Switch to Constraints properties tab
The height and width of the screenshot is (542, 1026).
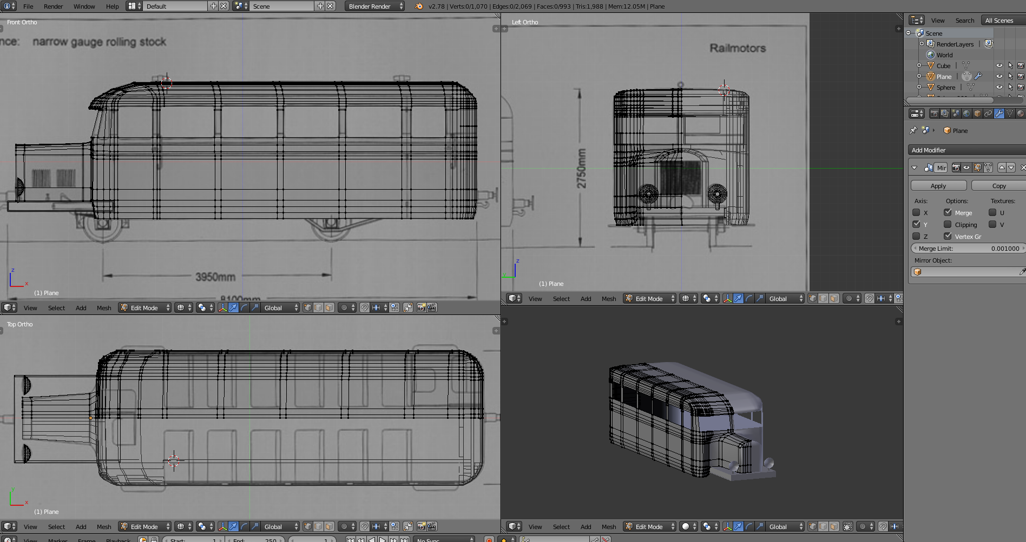pos(988,113)
